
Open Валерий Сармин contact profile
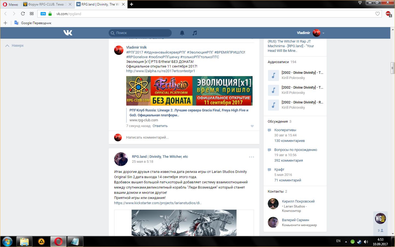point(295,220)
